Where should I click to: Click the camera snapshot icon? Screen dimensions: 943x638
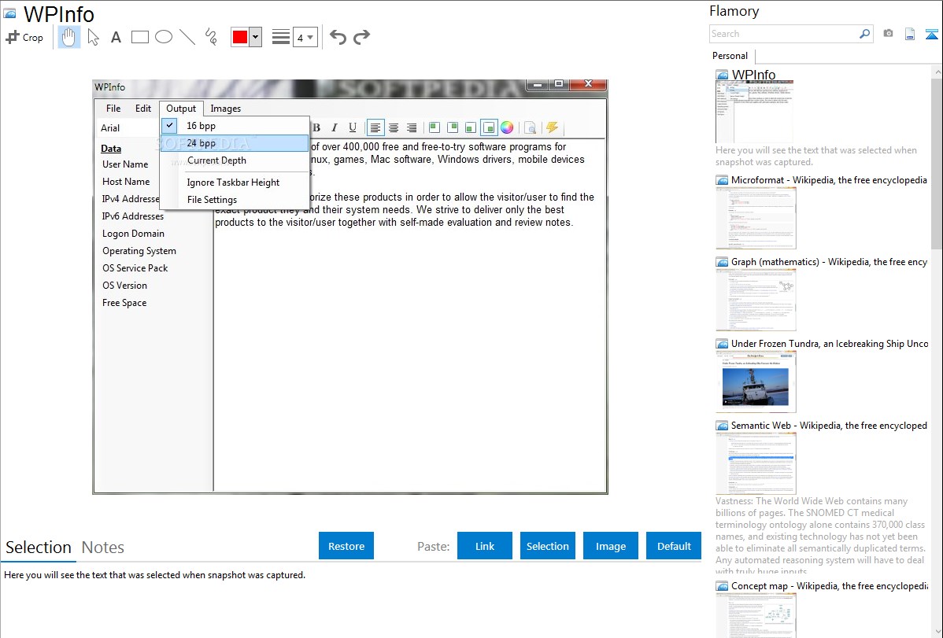[x=888, y=34]
